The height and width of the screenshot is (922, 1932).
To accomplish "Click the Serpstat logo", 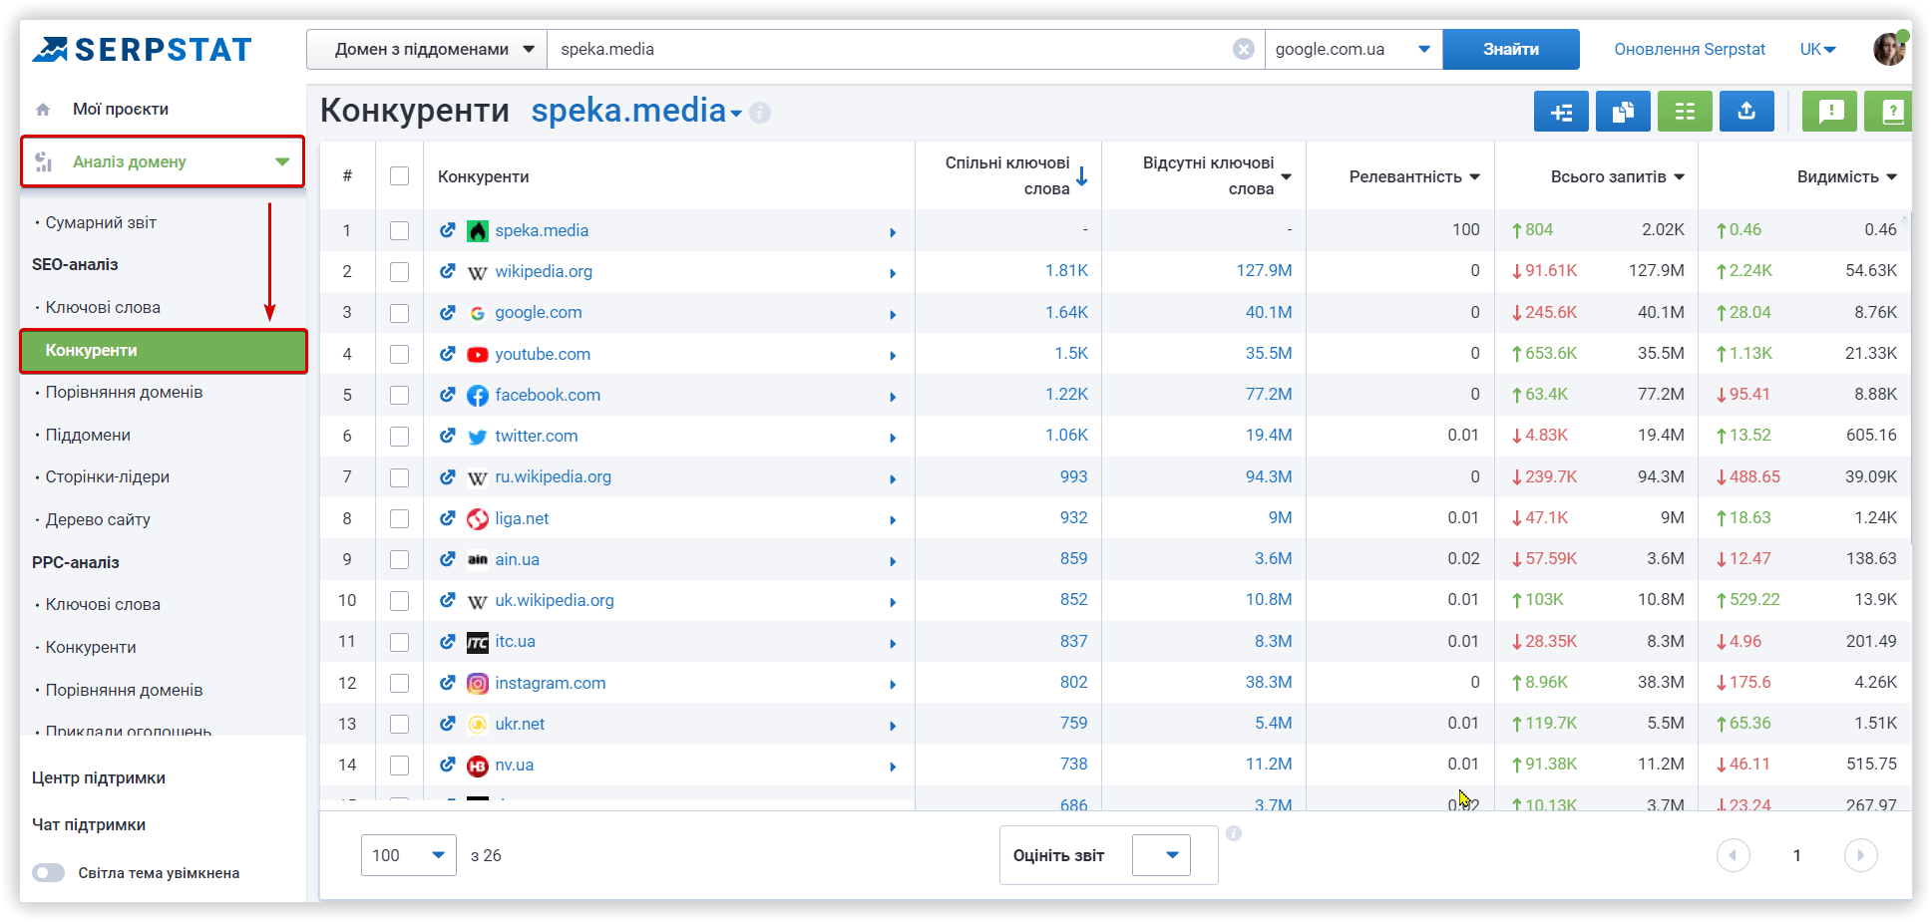I will [x=142, y=49].
